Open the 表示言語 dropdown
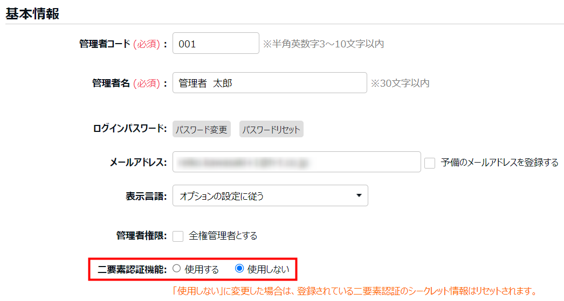 point(270,196)
